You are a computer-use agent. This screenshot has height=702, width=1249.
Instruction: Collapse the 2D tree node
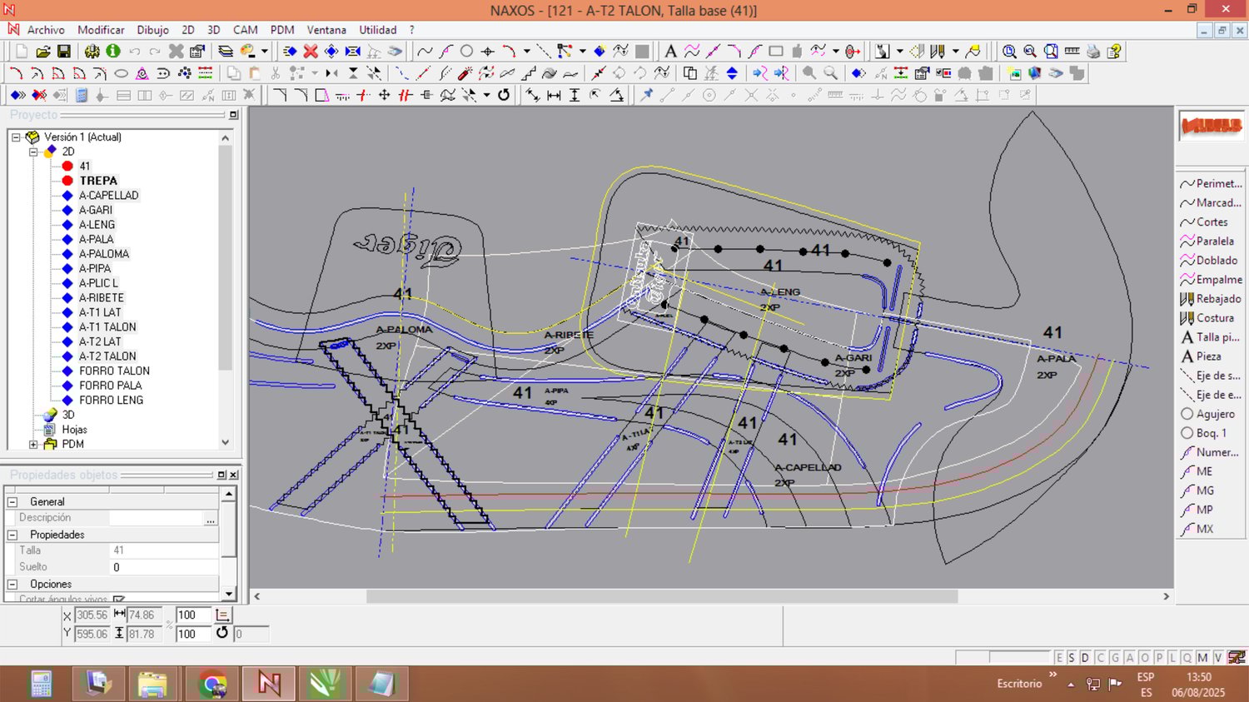coord(33,152)
